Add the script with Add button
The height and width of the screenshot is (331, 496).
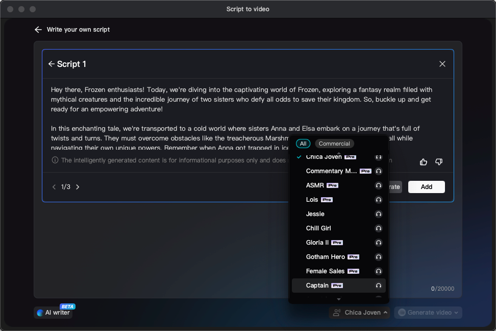[x=427, y=187]
